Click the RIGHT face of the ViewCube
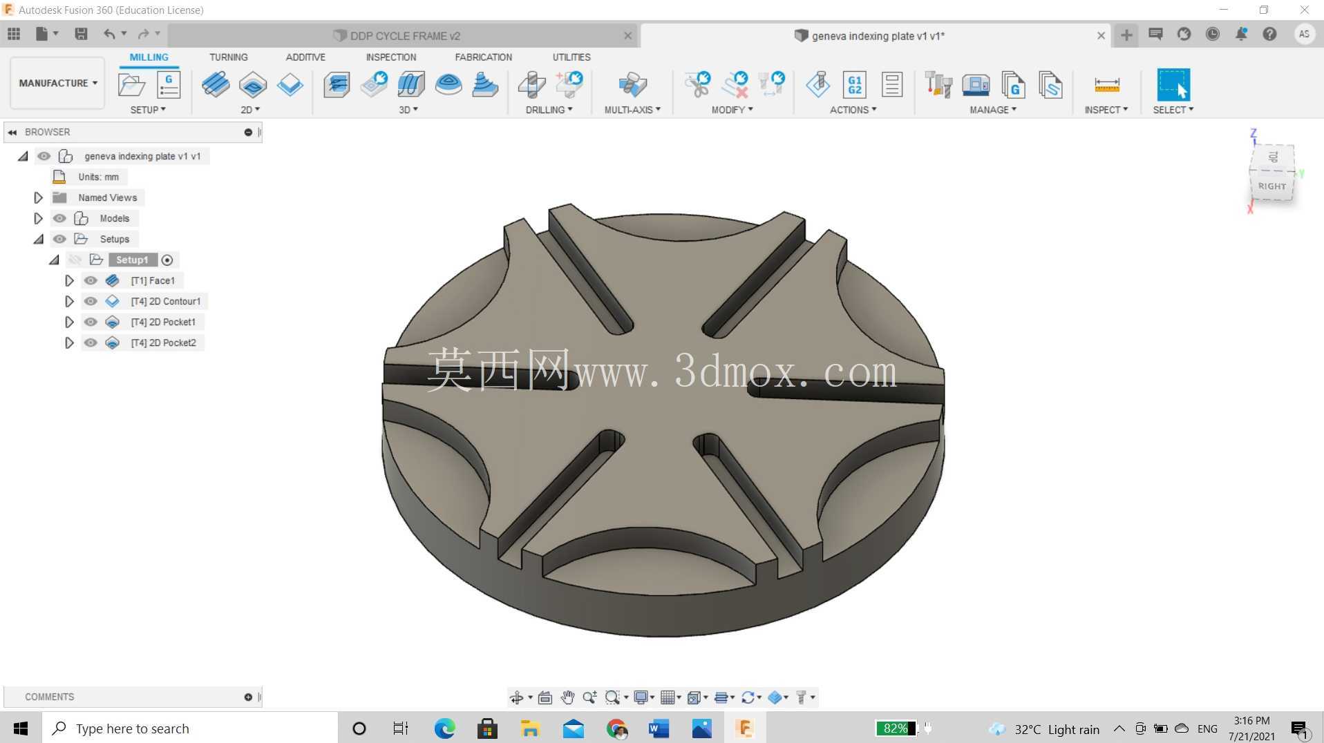The image size is (1324, 743). (1271, 186)
